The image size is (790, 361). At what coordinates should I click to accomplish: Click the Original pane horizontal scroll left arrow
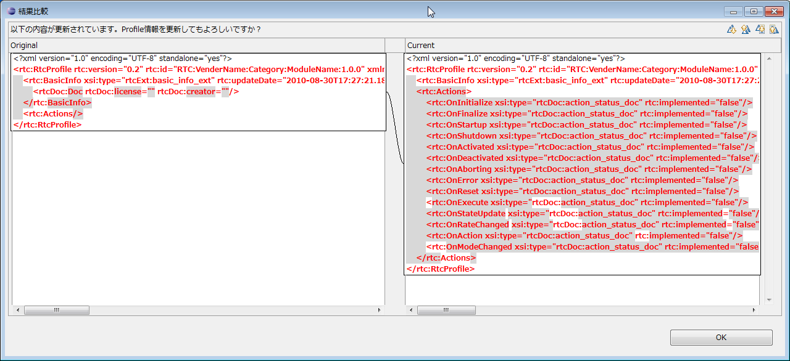coord(17,310)
